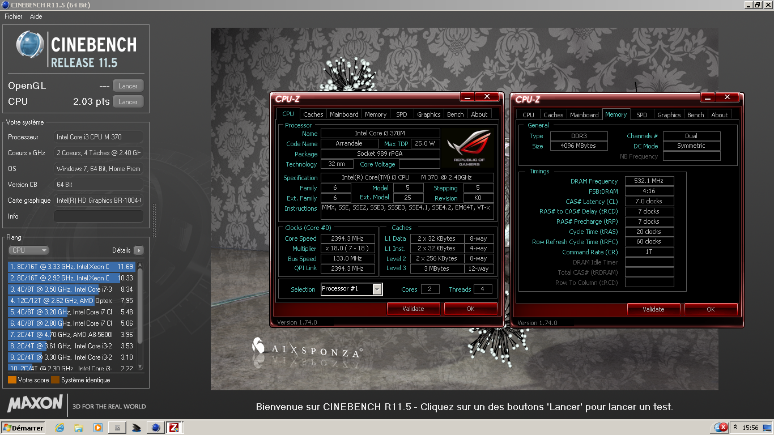Switch to Memory tab in left CPU-Z
This screenshot has height=435, width=774.
[x=376, y=114]
